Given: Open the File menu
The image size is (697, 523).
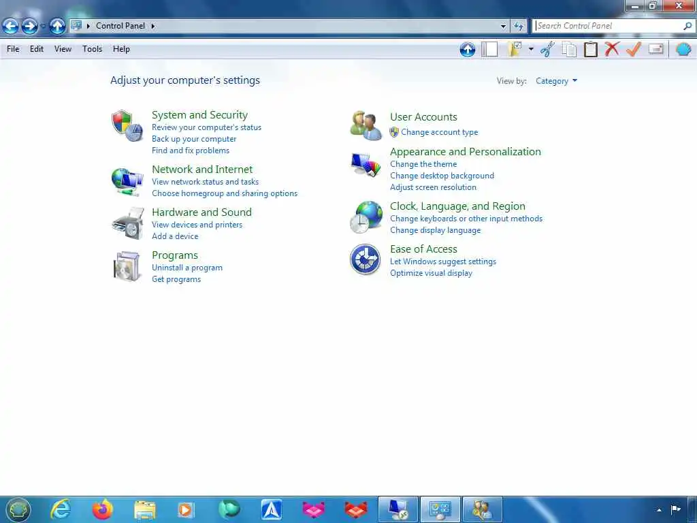Looking at the screenshot, I should pos(13,49).
